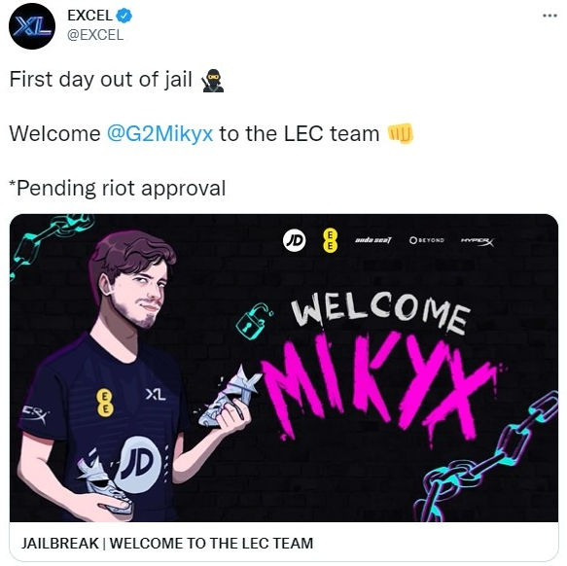Open the Mikyx illustration preview image
567x566 pixels.
coord(284,368)
